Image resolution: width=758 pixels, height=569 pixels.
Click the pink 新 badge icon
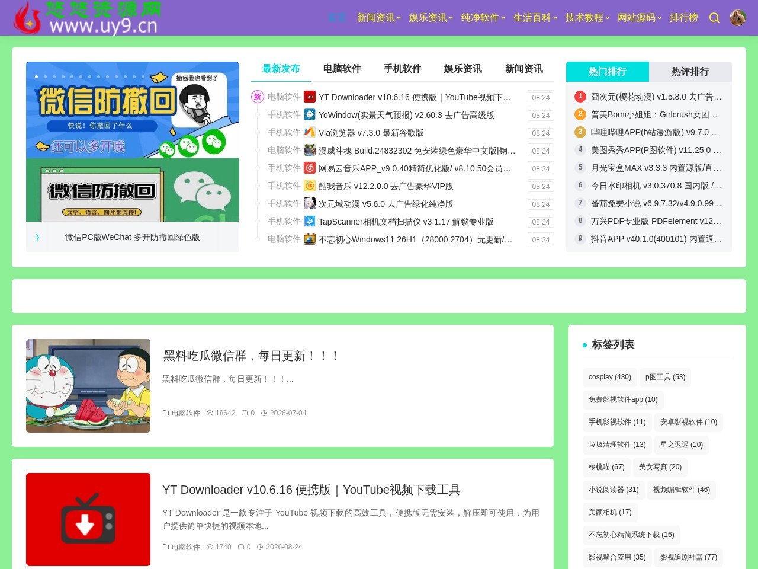pyautogui.click(x=258, y=97)
